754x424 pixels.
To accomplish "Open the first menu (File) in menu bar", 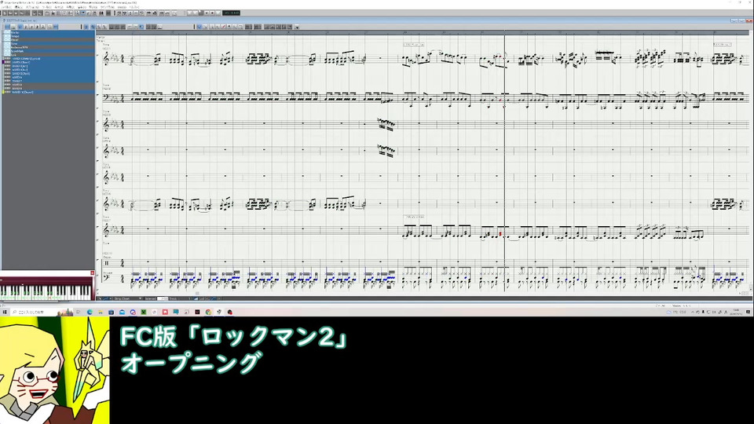I will (7, 7).
